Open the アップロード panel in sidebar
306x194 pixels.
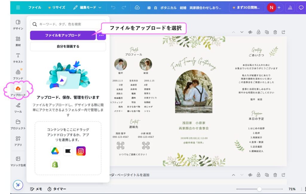click(18, 90)
